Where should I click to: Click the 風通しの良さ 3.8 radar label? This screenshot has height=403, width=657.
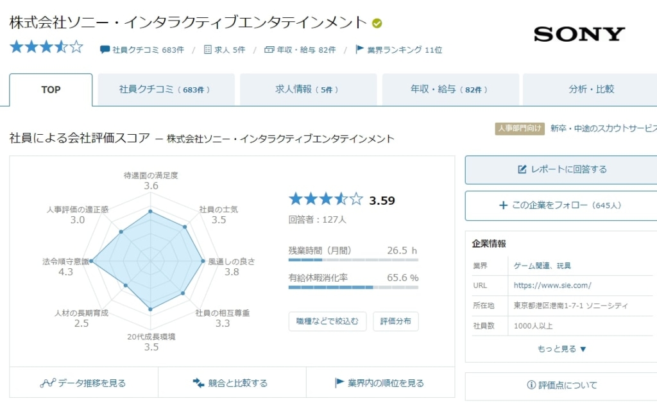point(231,266)
